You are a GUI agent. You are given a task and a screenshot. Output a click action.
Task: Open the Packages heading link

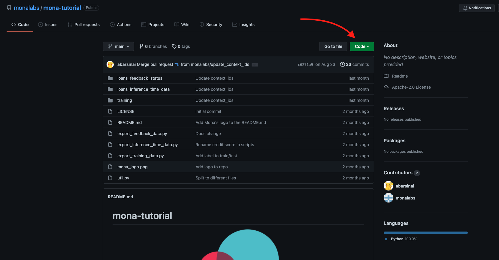click(x=395, y=140)
